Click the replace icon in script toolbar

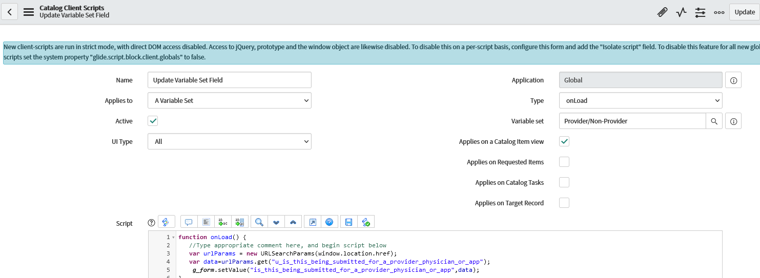[222, 222]
